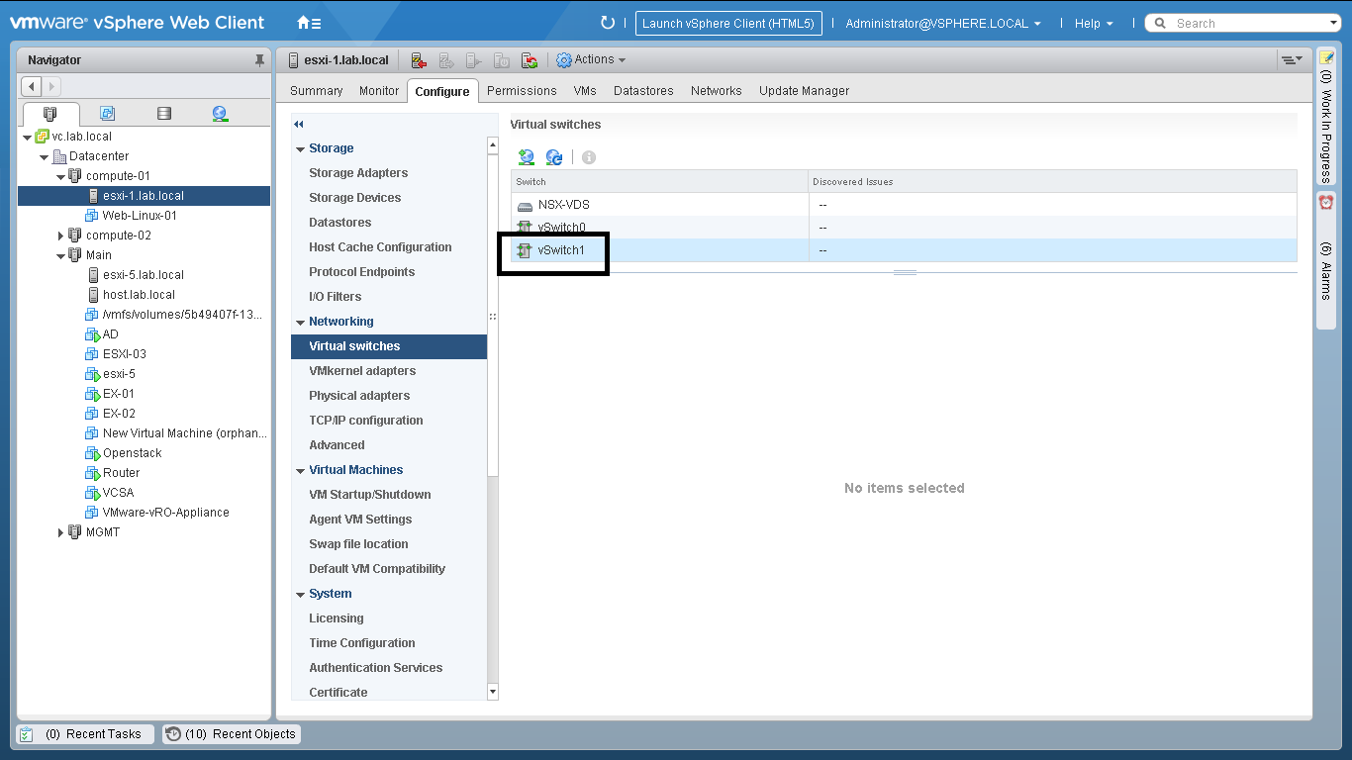Click the Enter Maintenance Mode toolbar icon
Viewport: 1352px width, 760px height.
point(419,60)
